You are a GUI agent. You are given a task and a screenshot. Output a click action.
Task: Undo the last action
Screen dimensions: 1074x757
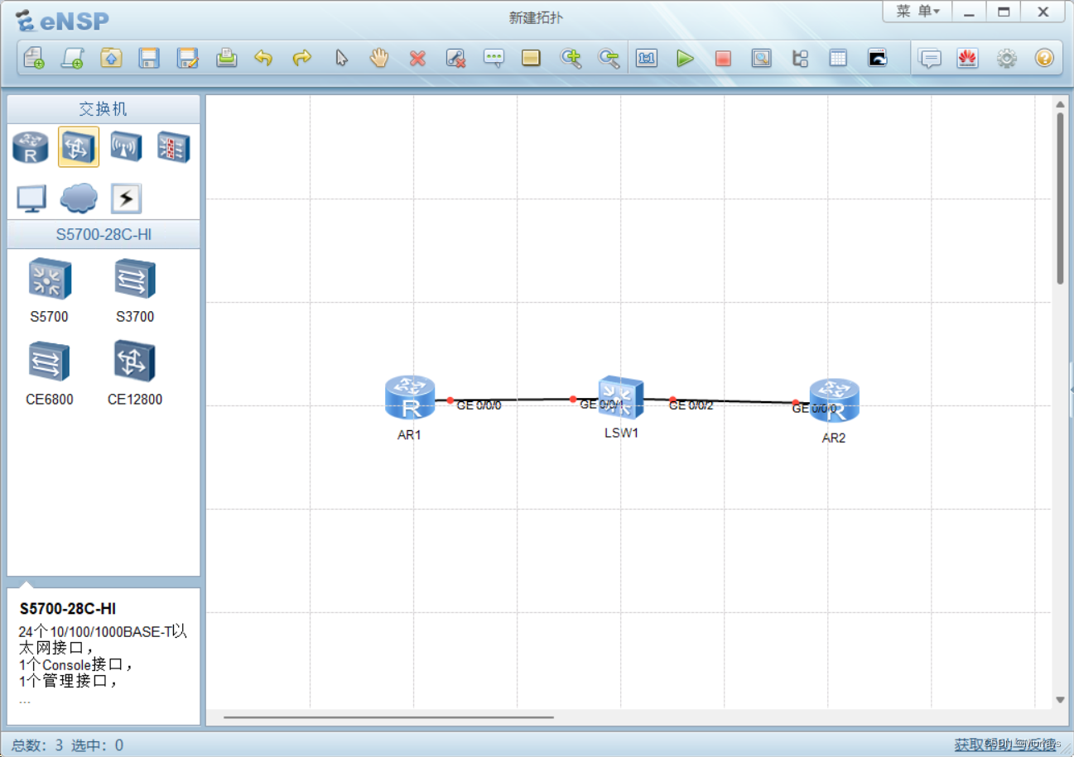pyautogui.click(x=264, y=58)
